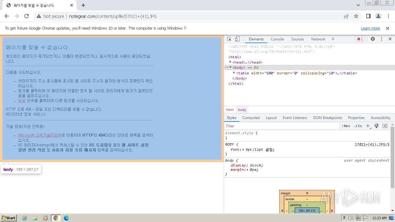Image resolution: width=395 pixels, height=222 pixels.
Task: Click the Not secure site info
Action: click(50, 16)
